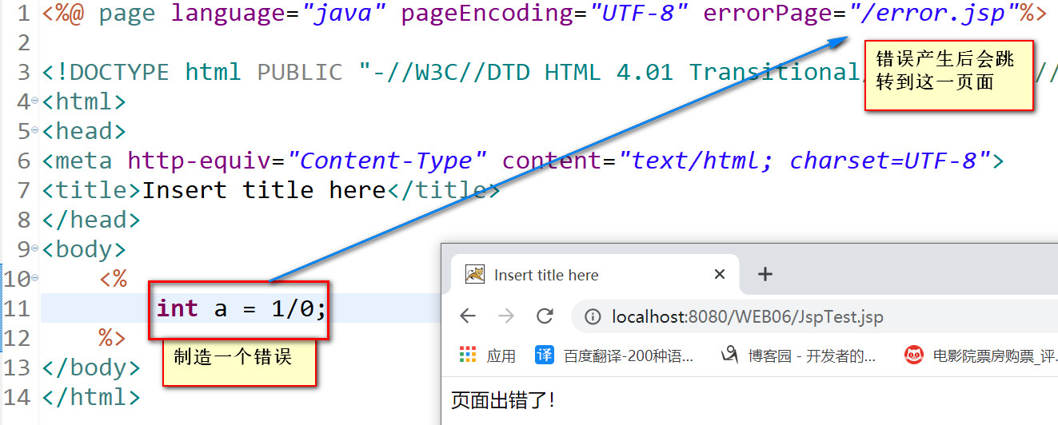
Task: Click the content attribute value text/html; charset=UTF-8
Action: (x=805, y=161)
